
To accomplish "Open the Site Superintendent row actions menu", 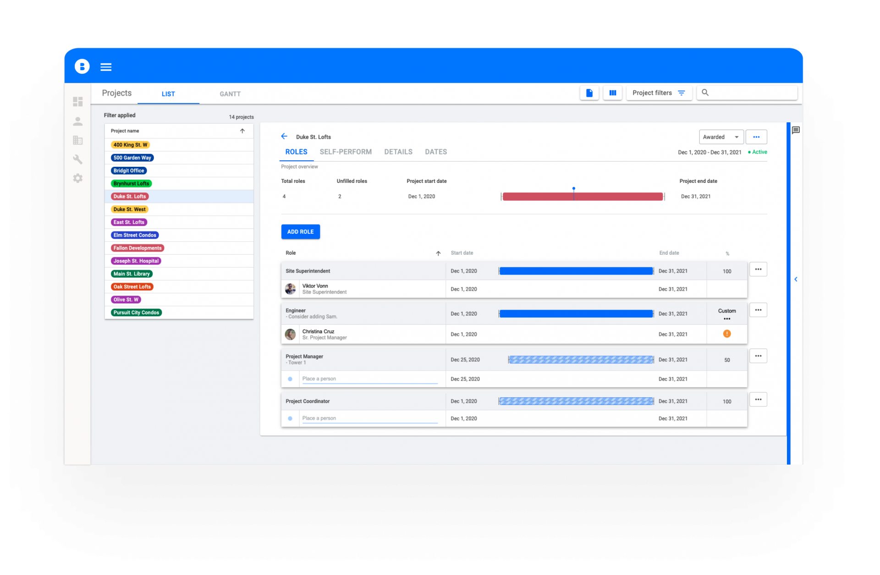I will [758, 269].
